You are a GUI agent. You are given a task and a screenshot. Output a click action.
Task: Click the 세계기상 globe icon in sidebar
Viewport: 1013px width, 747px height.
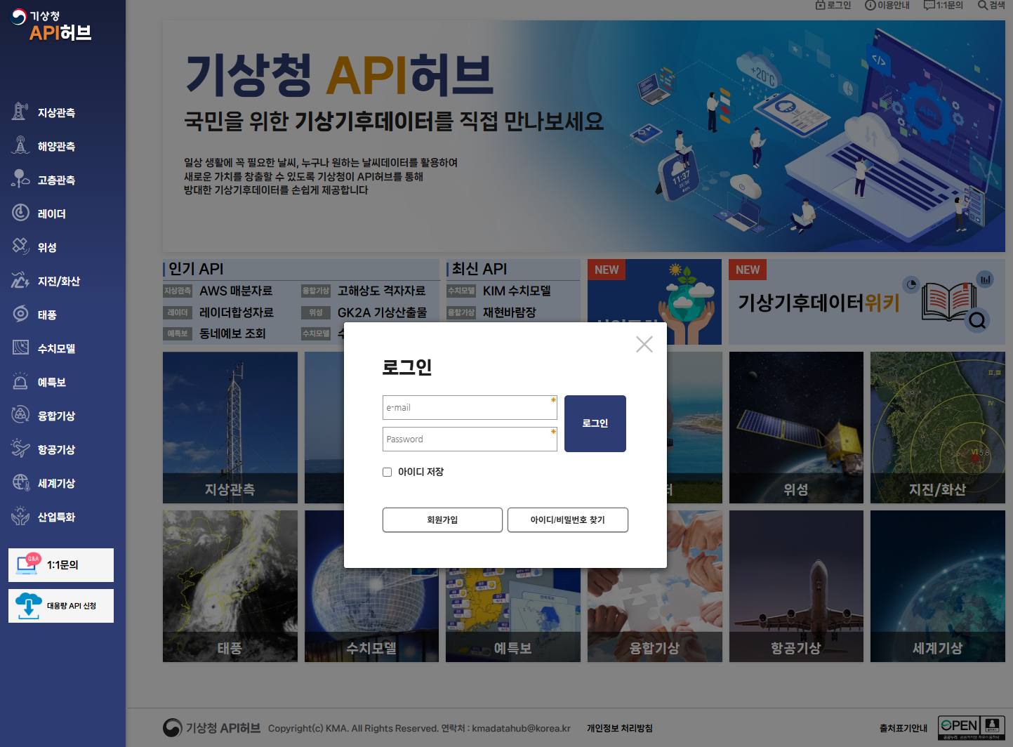click(x=20, y=482)
